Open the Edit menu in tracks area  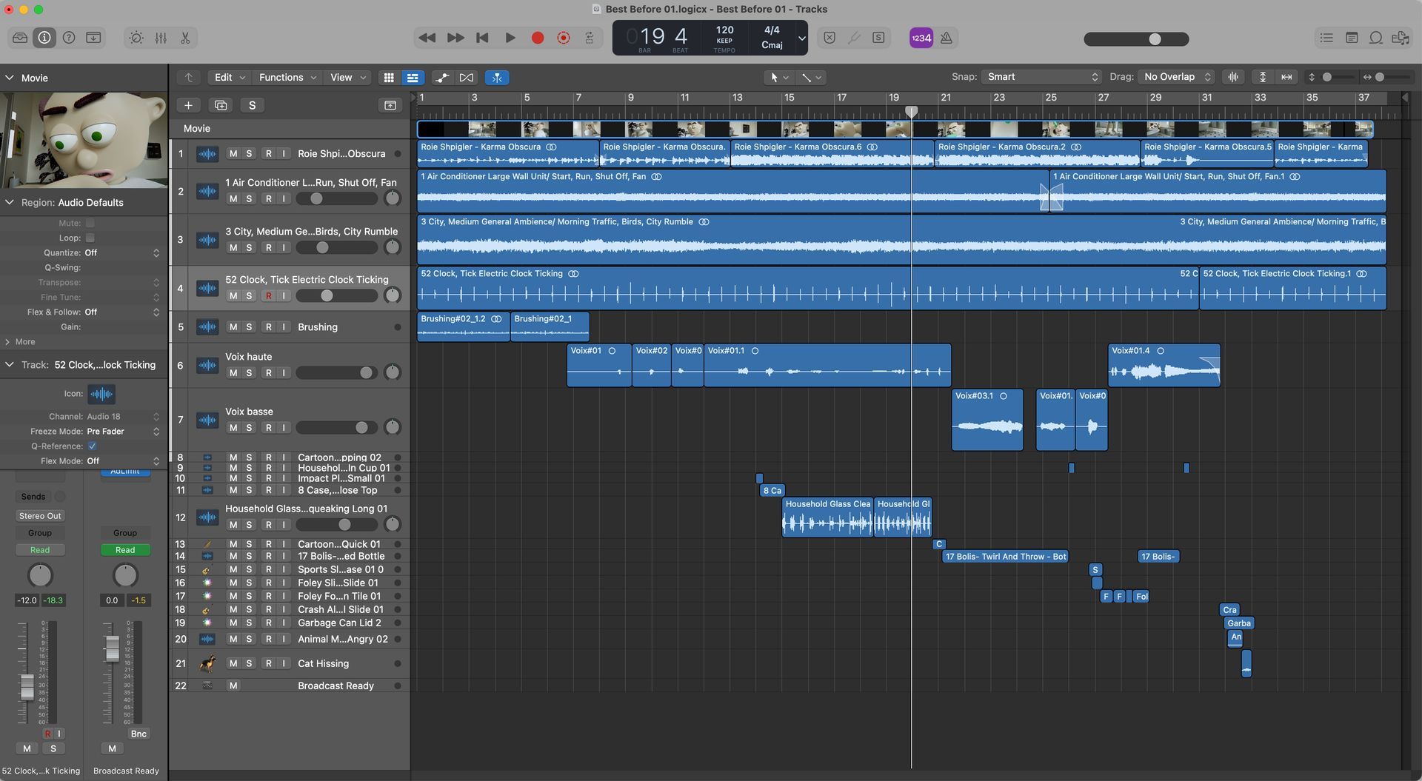tap(230, 77)
